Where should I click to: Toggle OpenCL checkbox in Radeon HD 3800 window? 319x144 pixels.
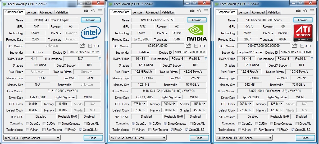tap(239, 123)
